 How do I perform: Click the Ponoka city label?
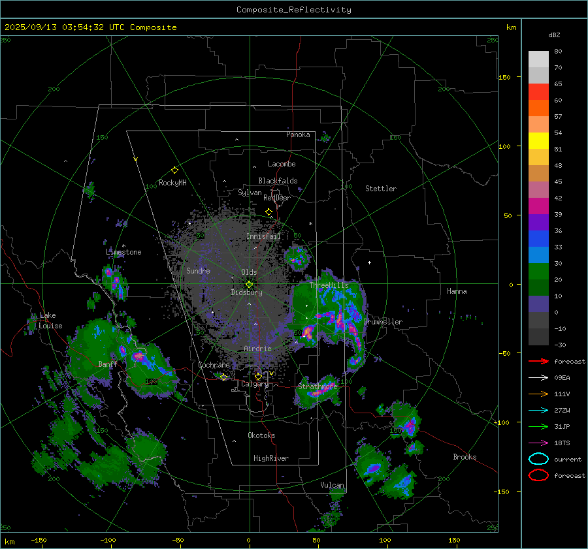[298, 134]
